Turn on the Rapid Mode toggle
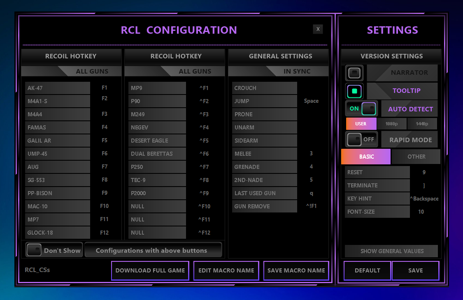The height and width of the screenshot is (300, 463). pos(361,140)
